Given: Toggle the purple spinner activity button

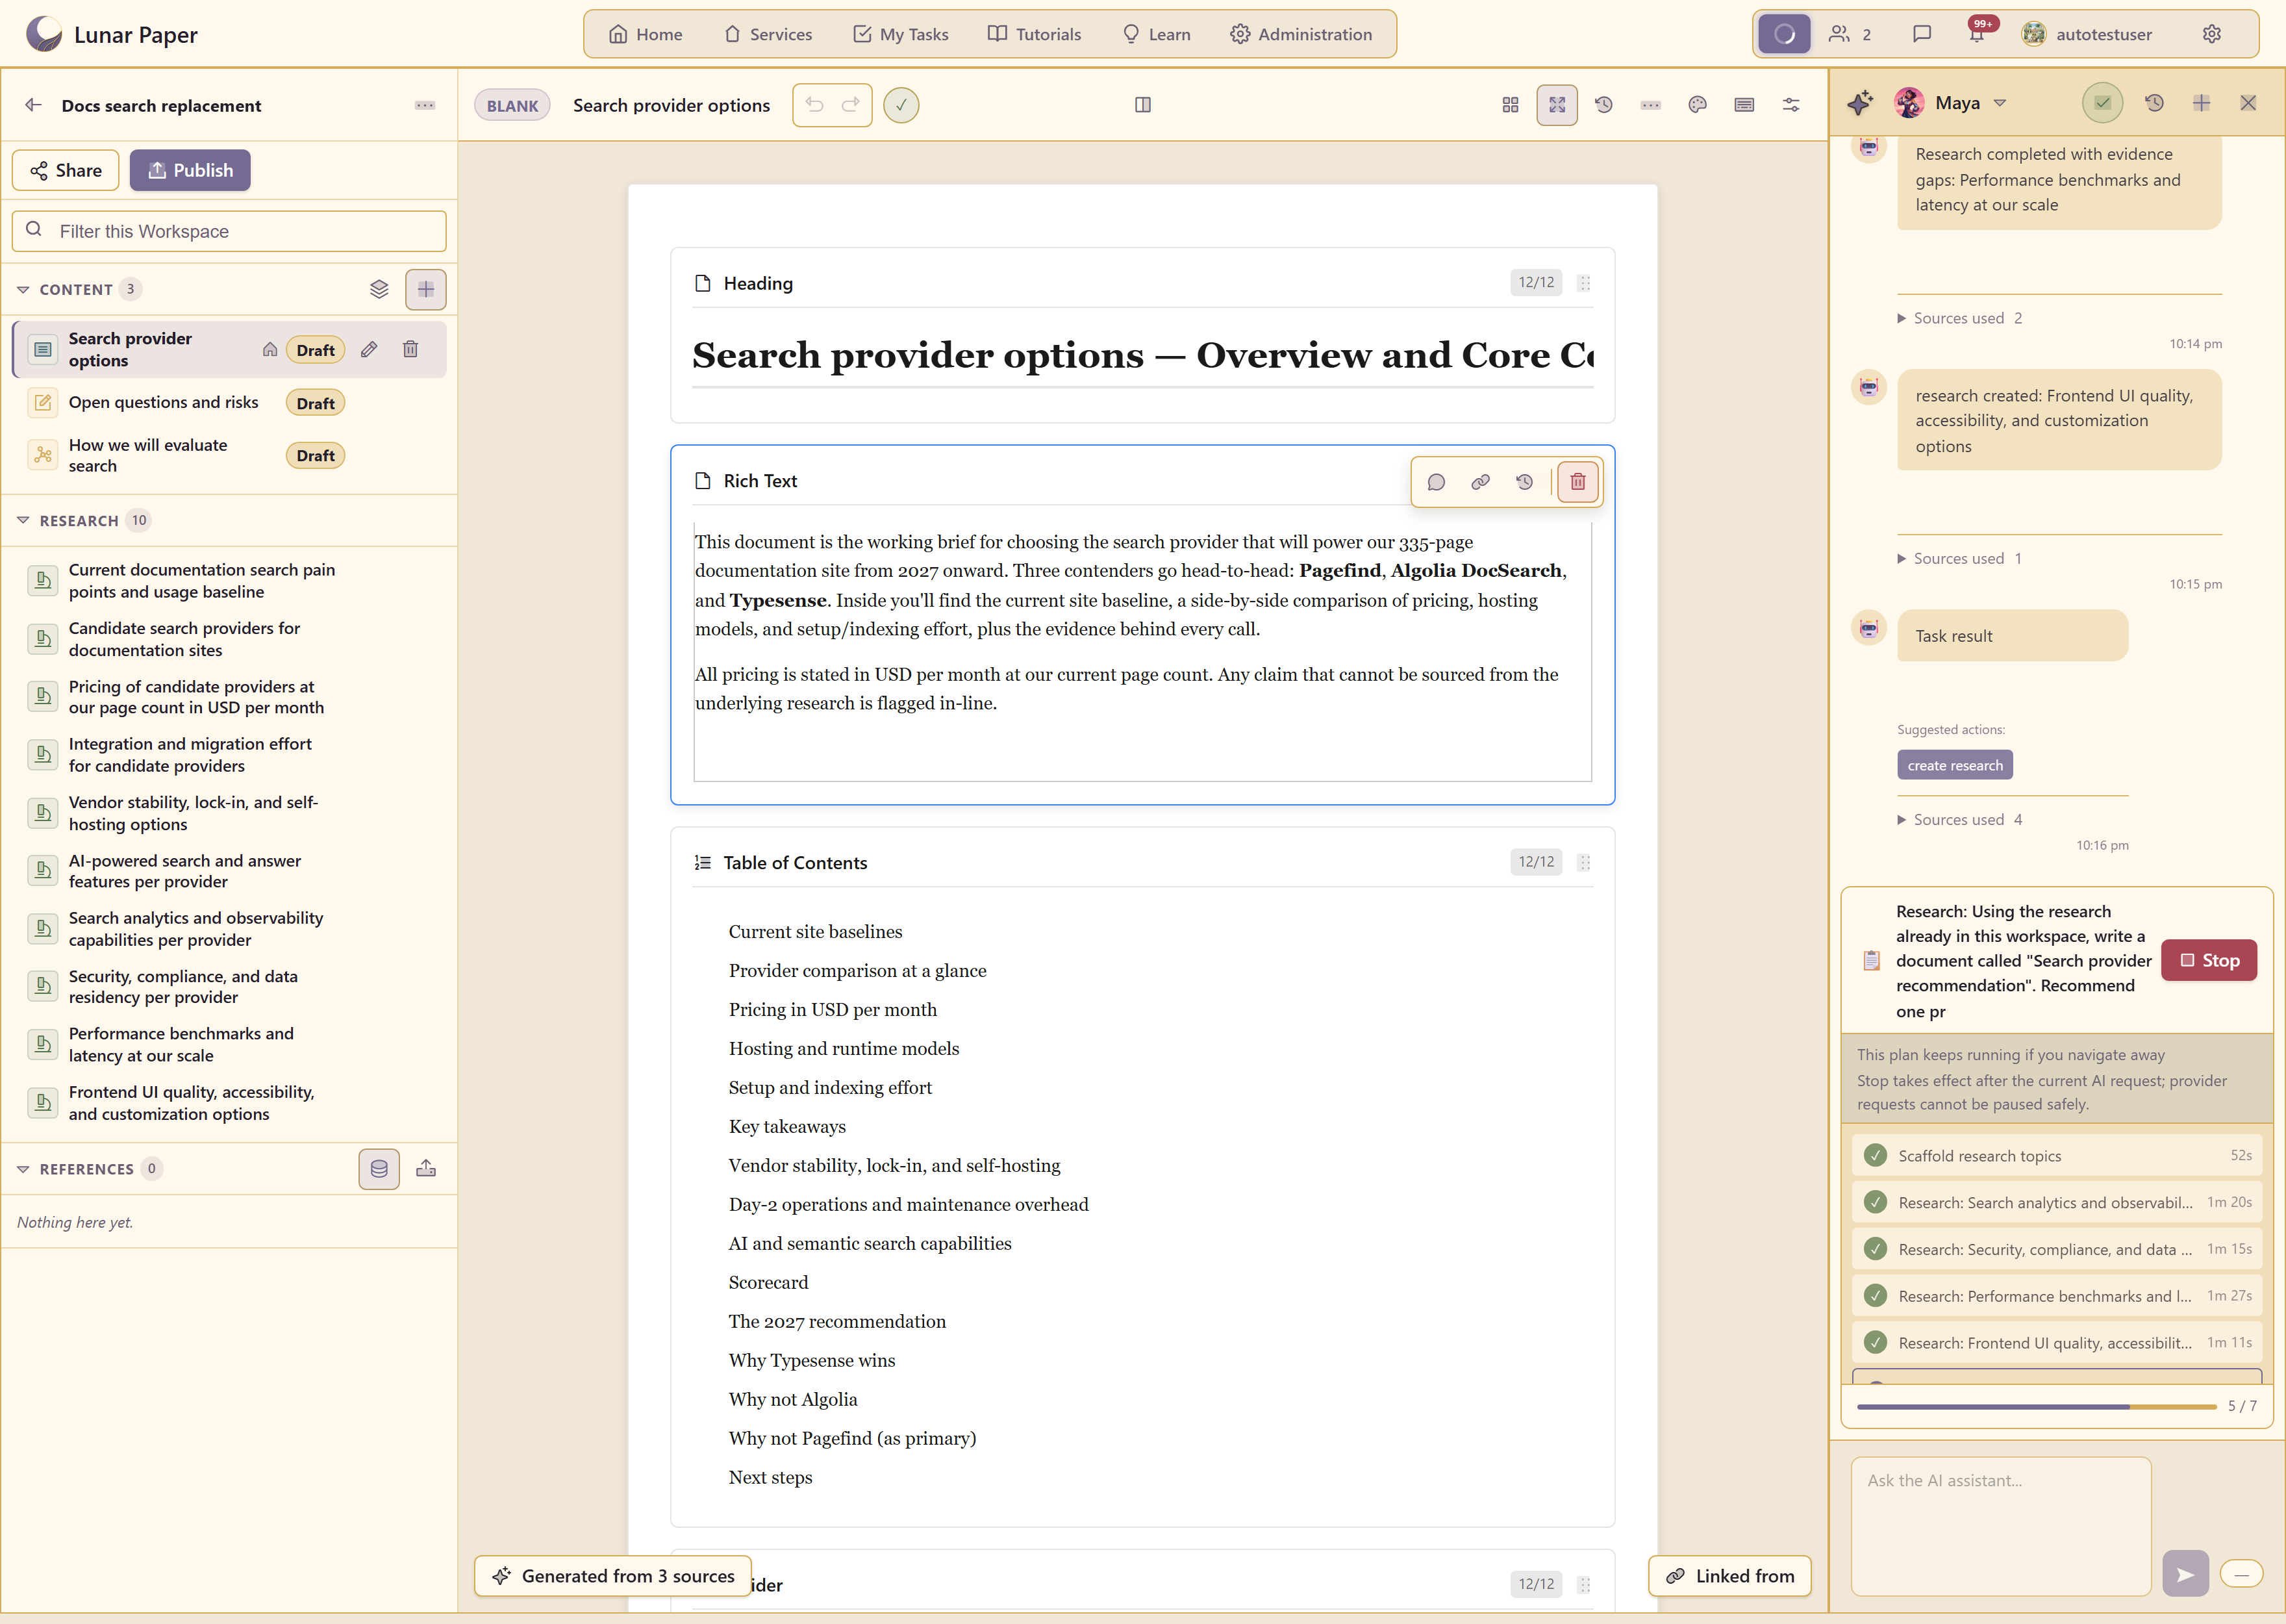Looking at the screenshot, I should 1784,34.
